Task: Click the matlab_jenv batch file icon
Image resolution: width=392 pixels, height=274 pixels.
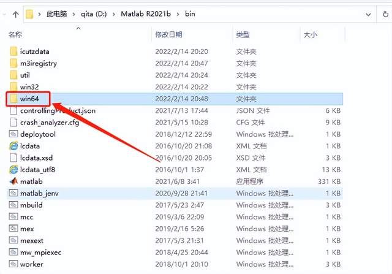Action: pos(13,193)
